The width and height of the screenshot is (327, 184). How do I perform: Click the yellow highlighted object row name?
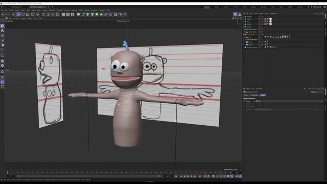(253, 40)
